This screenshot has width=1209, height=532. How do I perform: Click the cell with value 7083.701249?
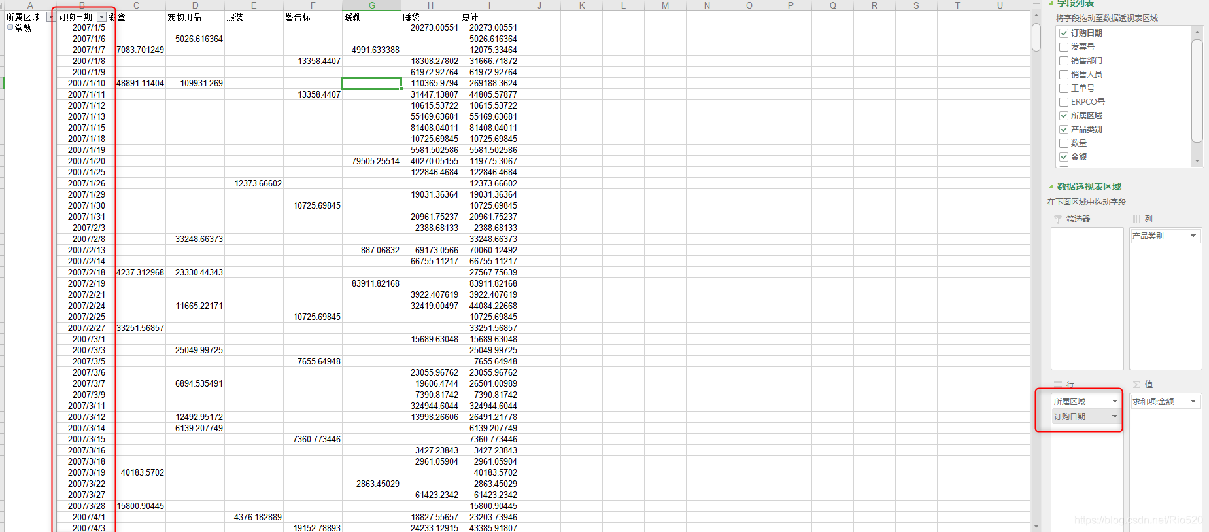[137, 50]
